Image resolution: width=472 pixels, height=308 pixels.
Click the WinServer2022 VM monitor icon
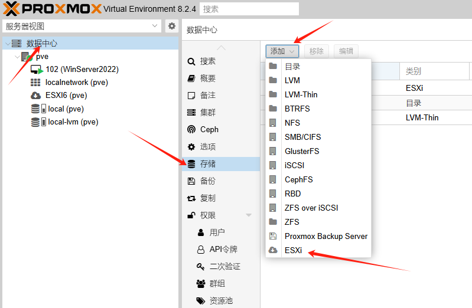tap(37, 70)
